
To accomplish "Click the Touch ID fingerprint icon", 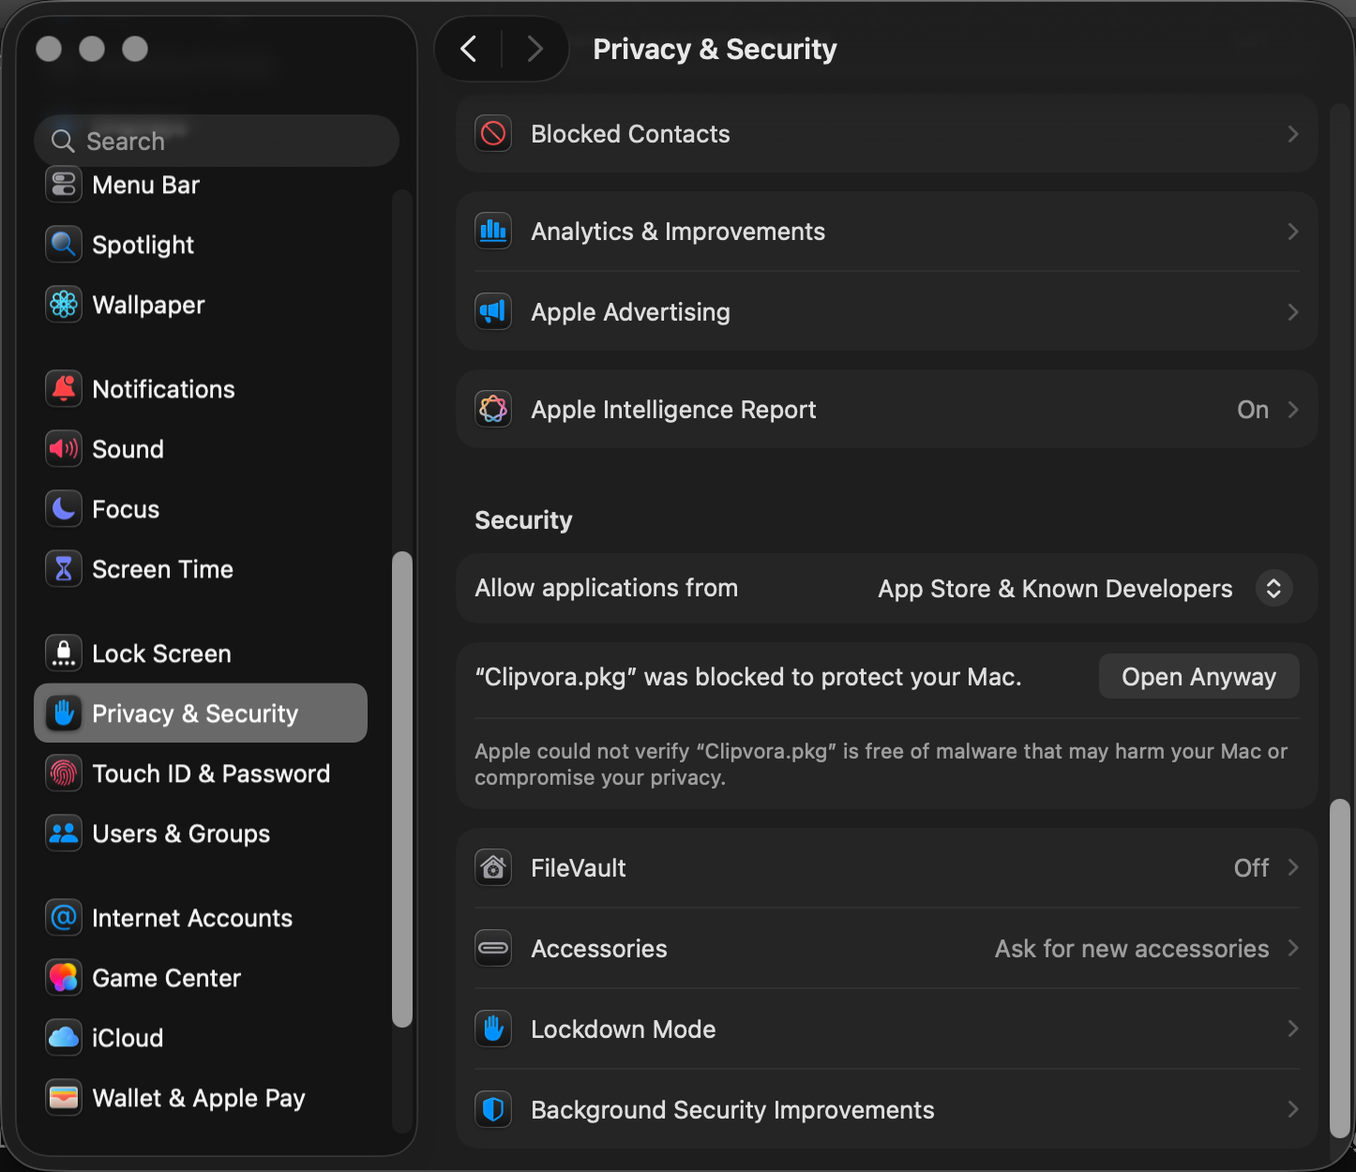I will pos(64,774).
